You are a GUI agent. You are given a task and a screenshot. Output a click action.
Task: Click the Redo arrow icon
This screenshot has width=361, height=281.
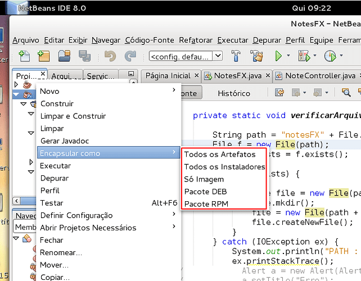point(130,56)
